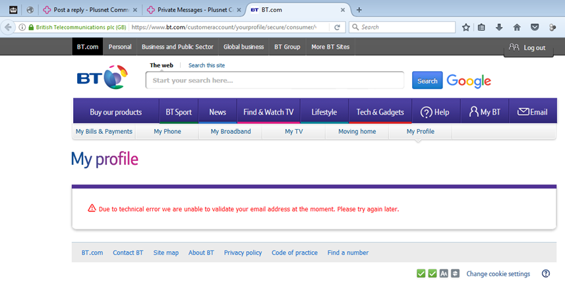This screenshot has width=565, height=290.
Task: Open a new browser tab
Action: [359, 10]
